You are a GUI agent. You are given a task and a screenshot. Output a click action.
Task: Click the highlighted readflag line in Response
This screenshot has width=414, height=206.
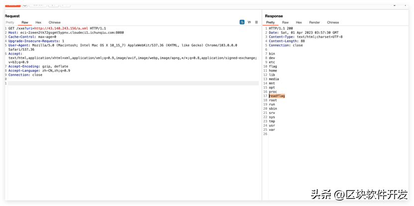coord(277,96)
